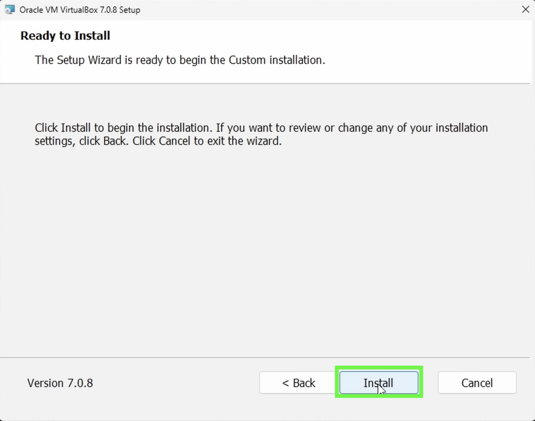The height and width of the screenshot is (421, 535).
Task: Click the "Setup Wizard is ready" subtitle text
Action: (x=180, y=60)
